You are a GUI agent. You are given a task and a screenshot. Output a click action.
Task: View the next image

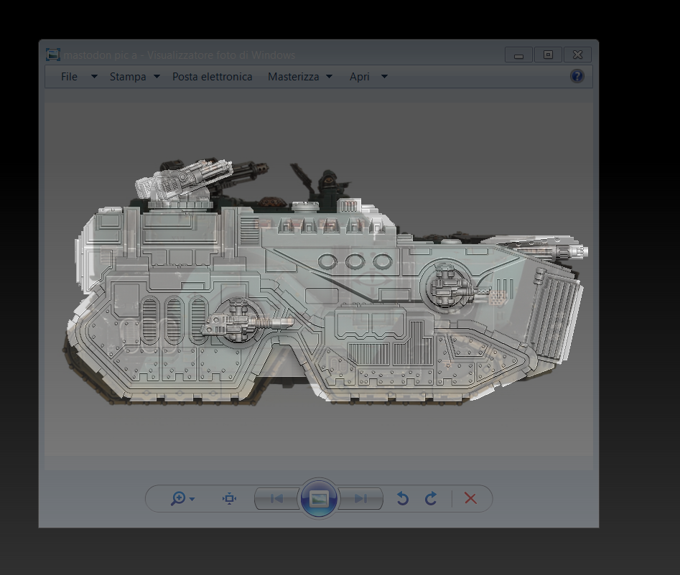click(360, 498)
